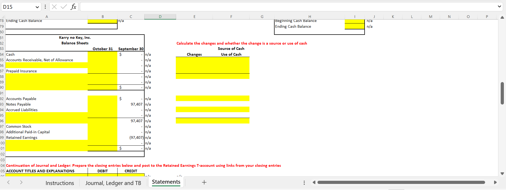Select the Accounts Payable label cell
Image resolution: width=506 pixels, height=190 pixels.
click(47, 99)
